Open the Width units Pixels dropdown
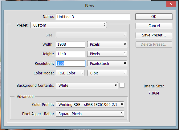The width and height of the screenshot is (179, 130). (107, 44)
